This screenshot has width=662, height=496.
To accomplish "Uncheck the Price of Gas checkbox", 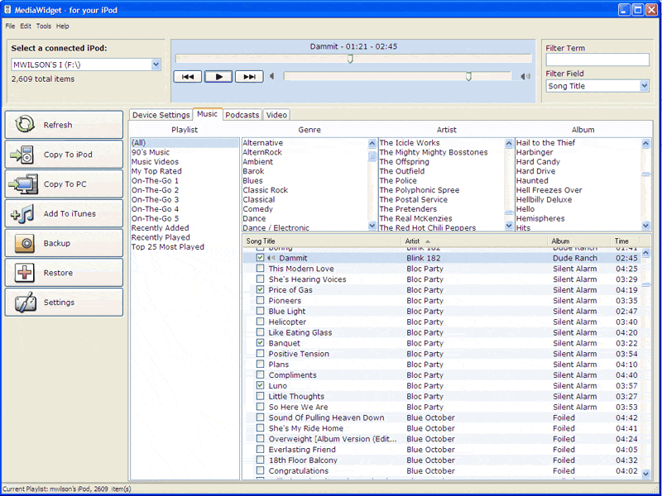I will 261,290.
